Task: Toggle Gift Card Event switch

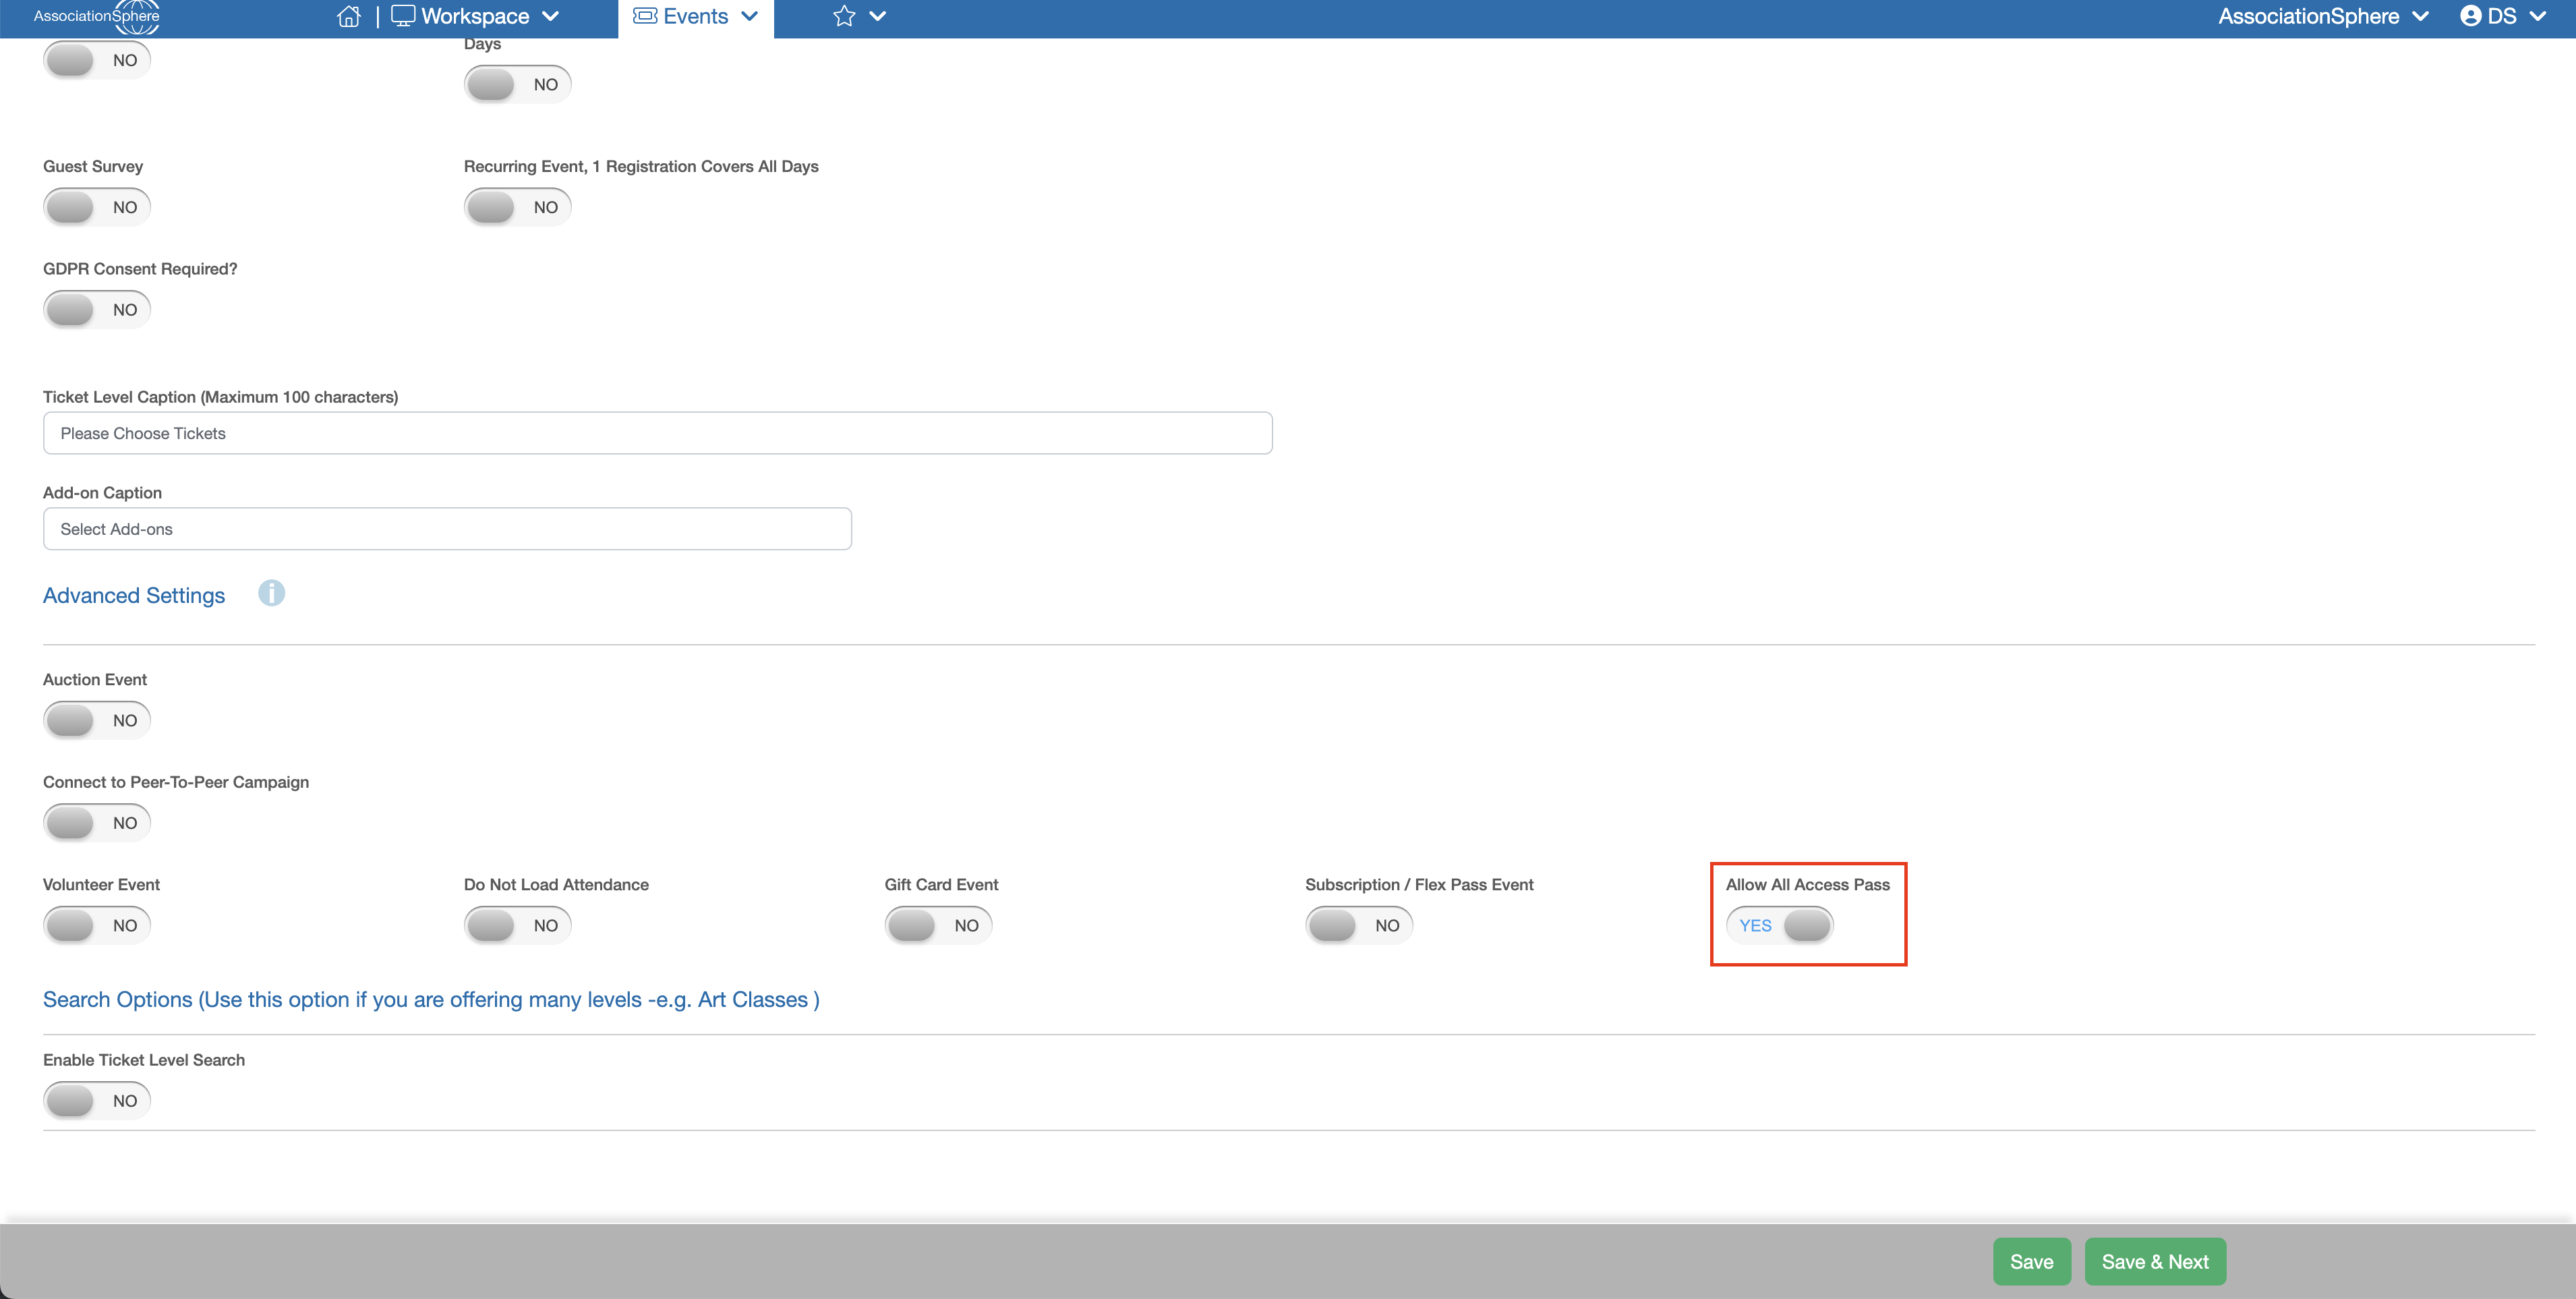Action: point(938,925)
